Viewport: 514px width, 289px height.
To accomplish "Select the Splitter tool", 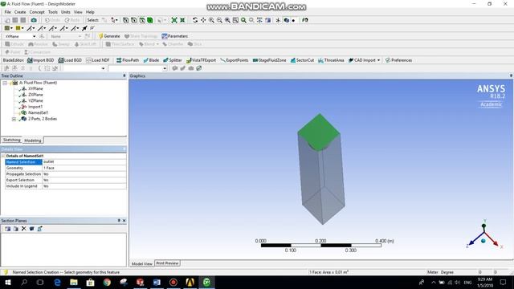I will pyautogui.click(x=173, y=60).
